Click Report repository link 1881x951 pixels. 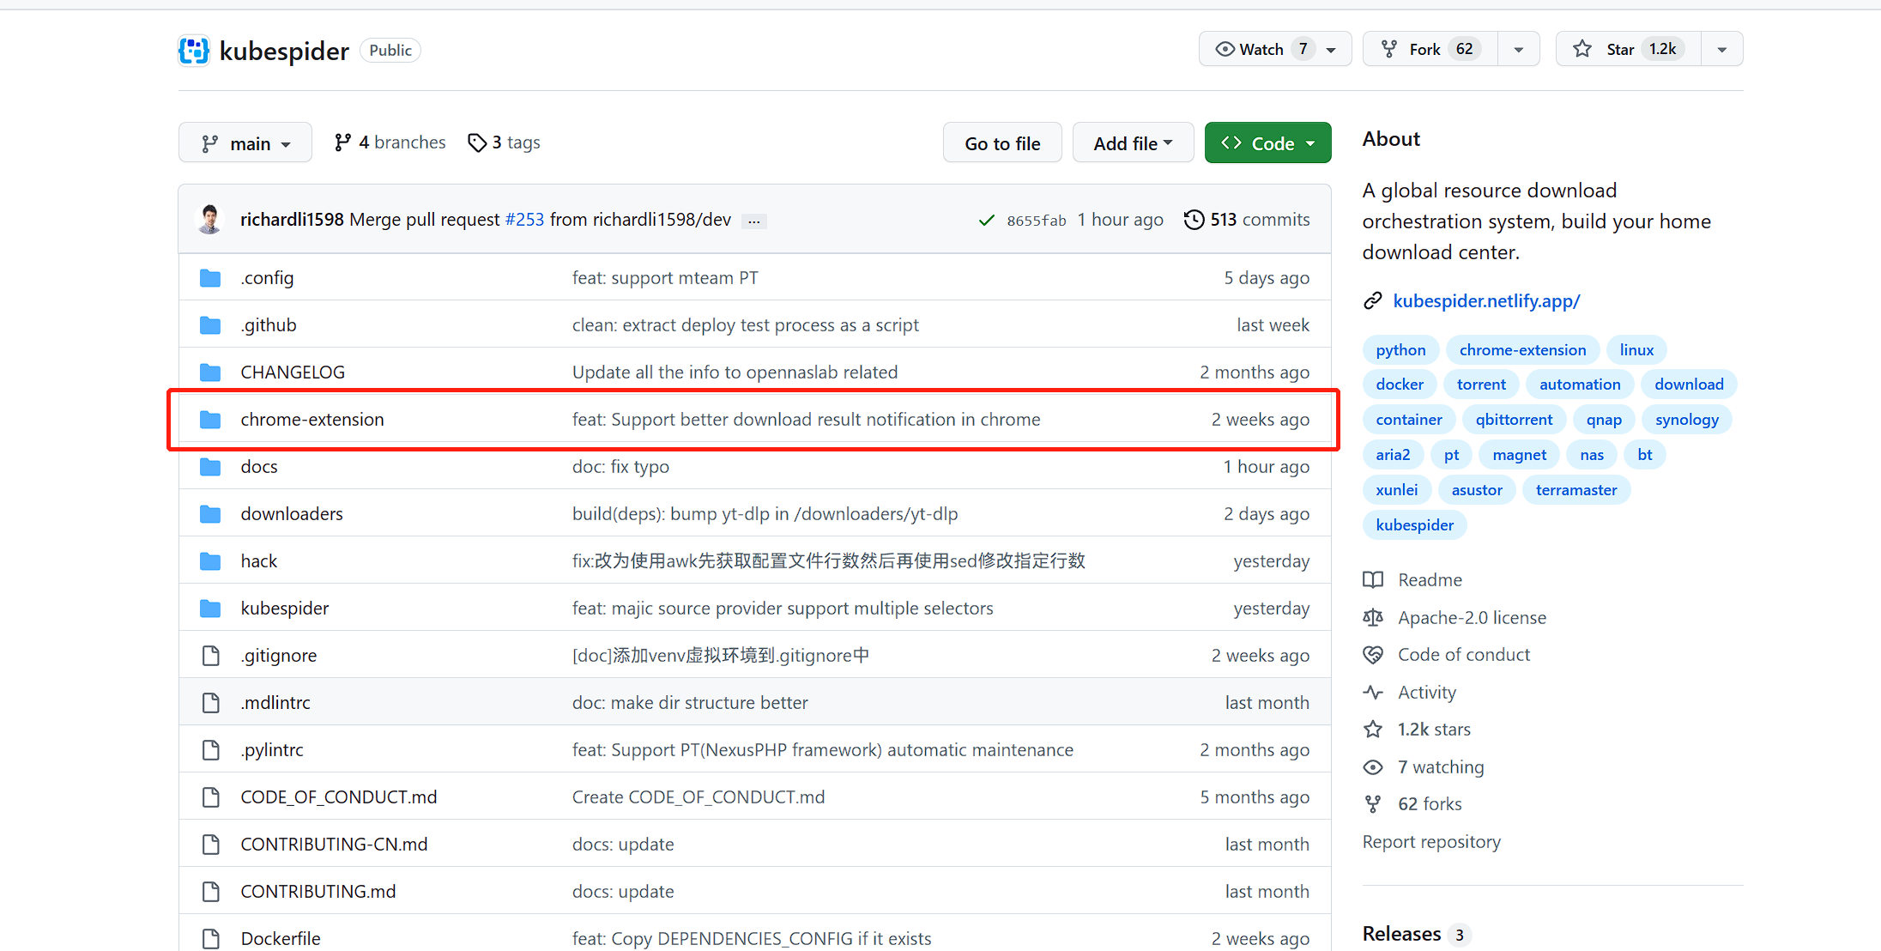(x=1431, y=842)
